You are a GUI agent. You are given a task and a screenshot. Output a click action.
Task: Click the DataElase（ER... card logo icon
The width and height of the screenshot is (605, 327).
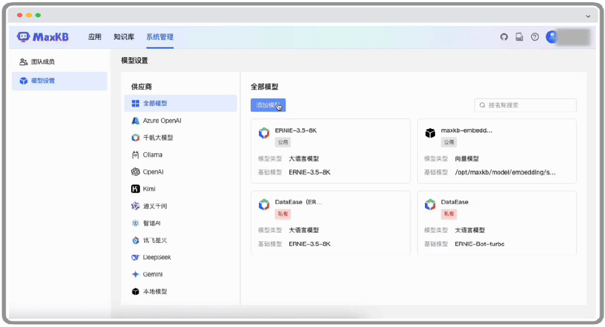point(264,205)
